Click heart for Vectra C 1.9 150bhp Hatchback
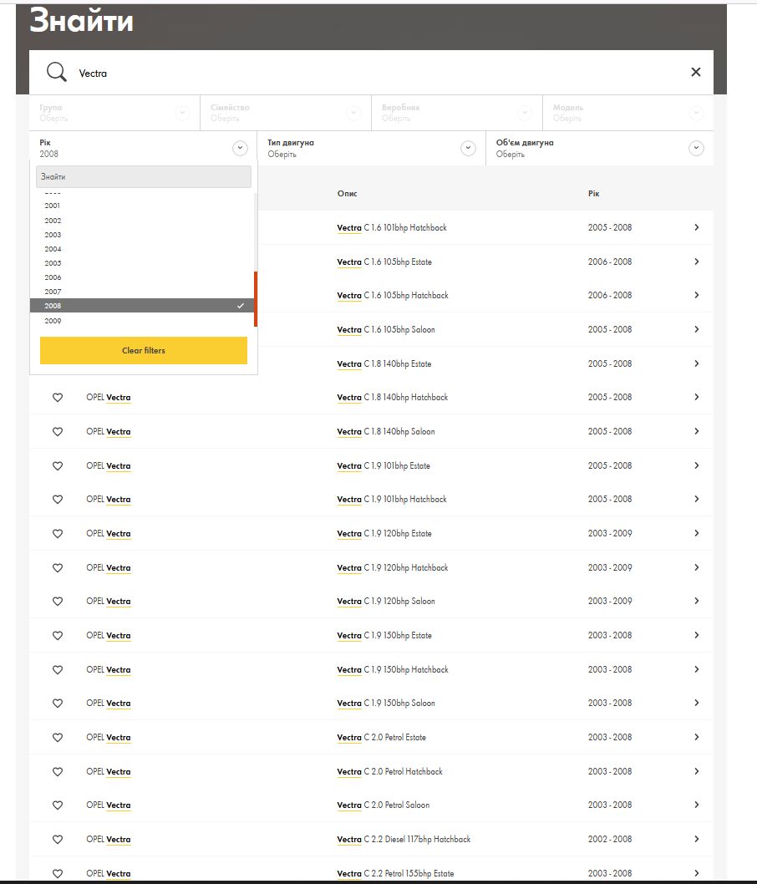This screenshot has width=757, height=884. click(x=58, y=670)
